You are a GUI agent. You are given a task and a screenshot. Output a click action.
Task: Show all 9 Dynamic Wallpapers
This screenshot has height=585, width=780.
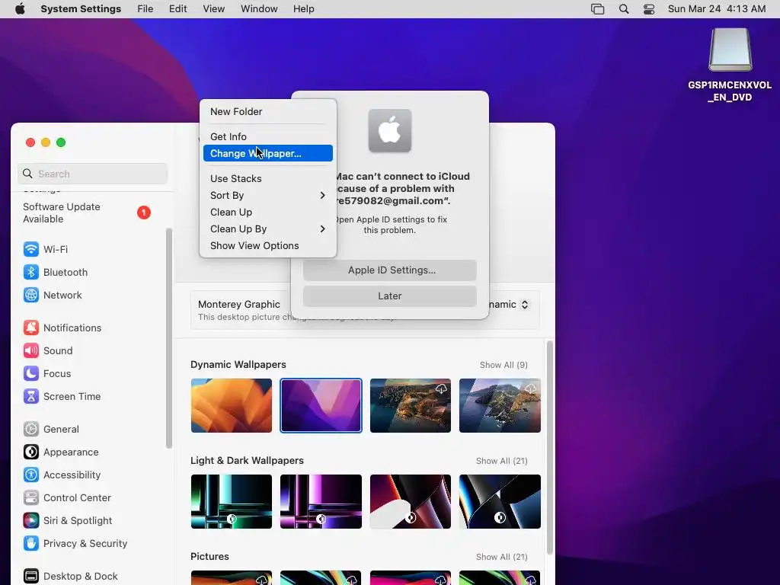503,365
